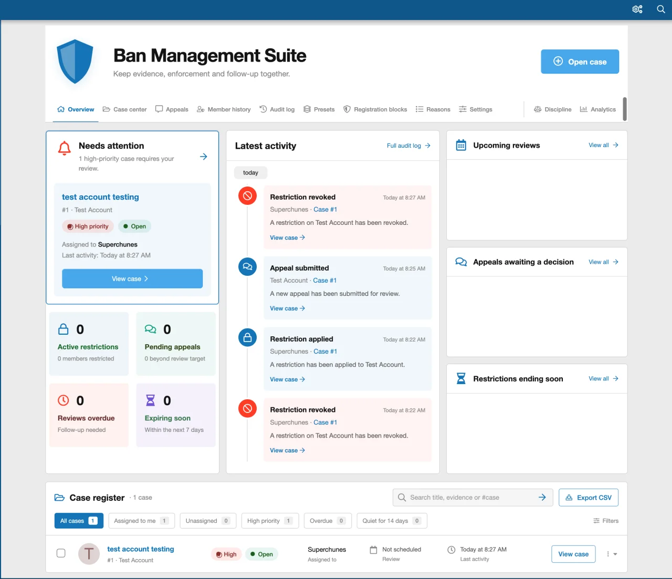This screenshot has width=672, height=579.
Task: Click the case search input field
Action: tap(472, 498)
